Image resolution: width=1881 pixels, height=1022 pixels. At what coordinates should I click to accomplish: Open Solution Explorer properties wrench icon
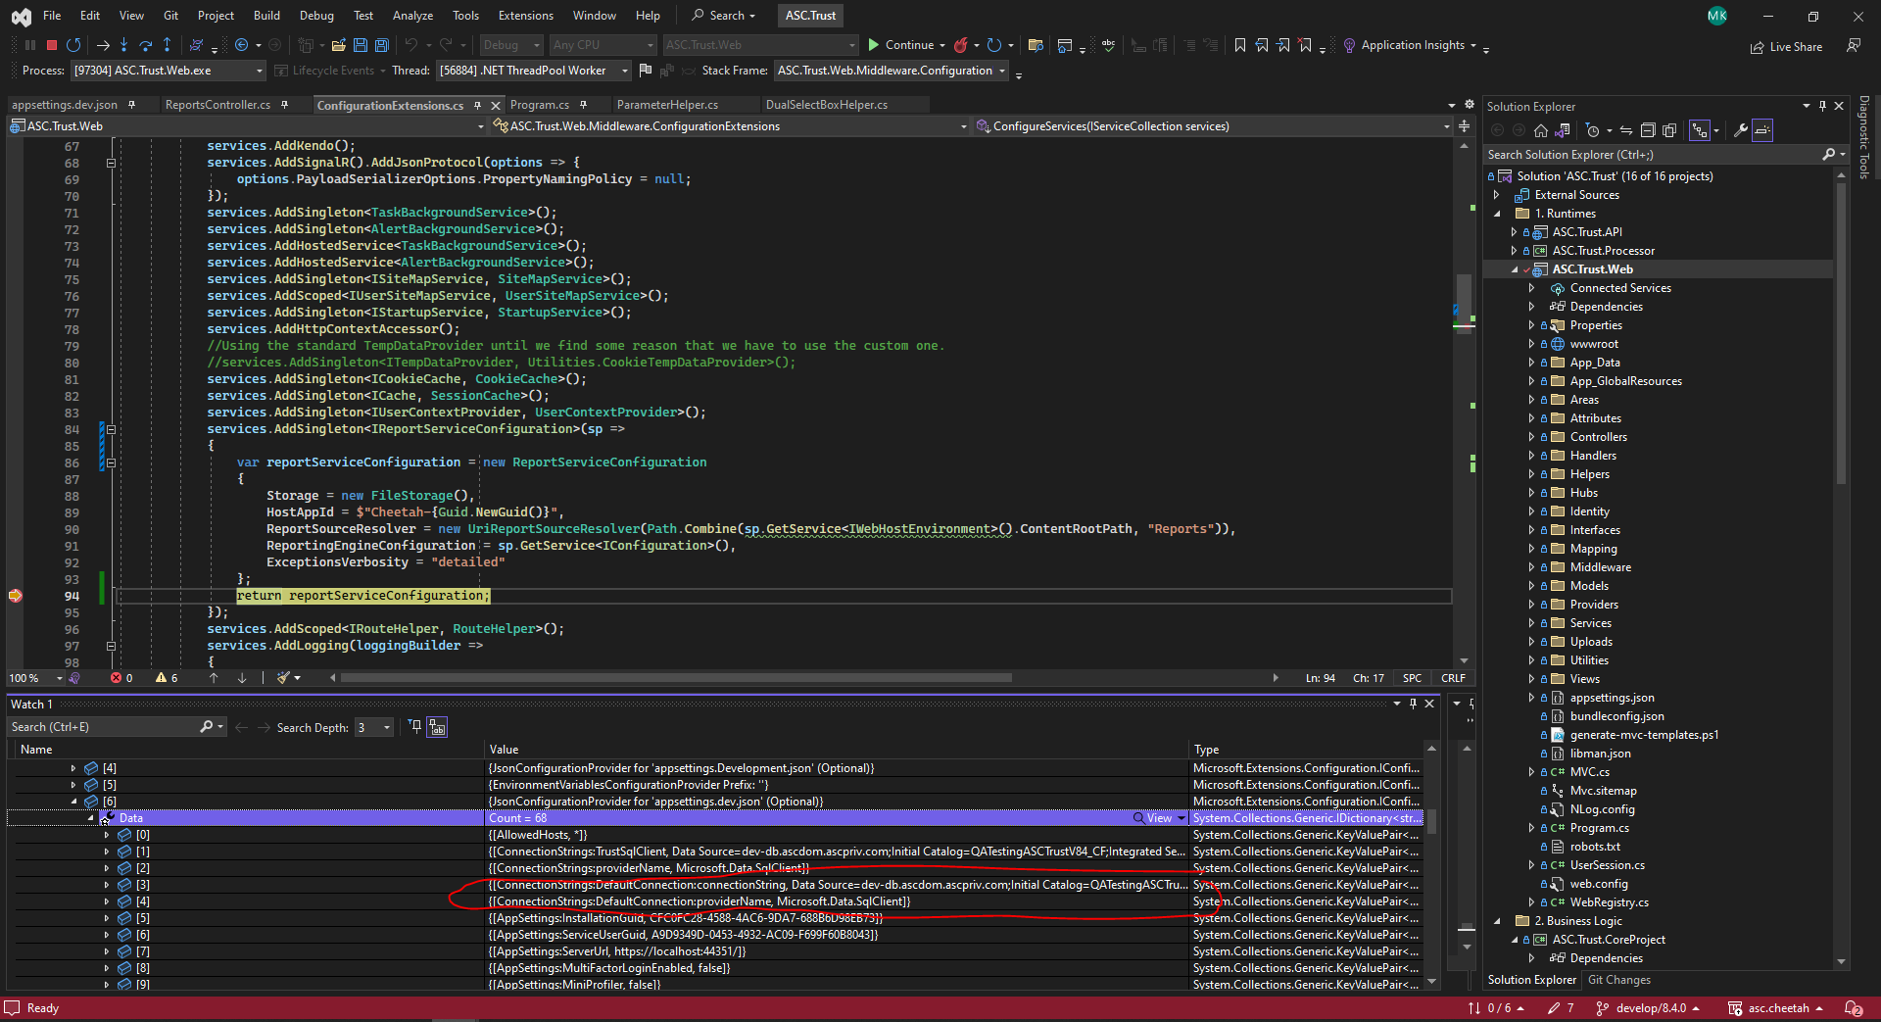tap(1740, 130)
